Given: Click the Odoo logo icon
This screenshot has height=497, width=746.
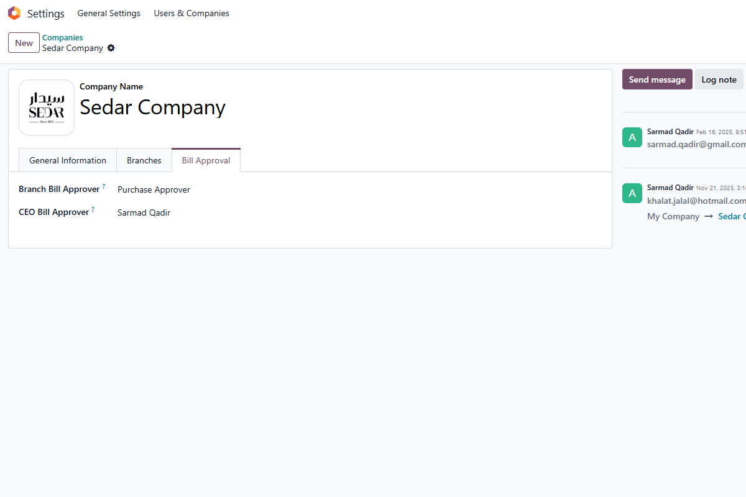Looking at the screenshot, I should [x=14, y=12].
